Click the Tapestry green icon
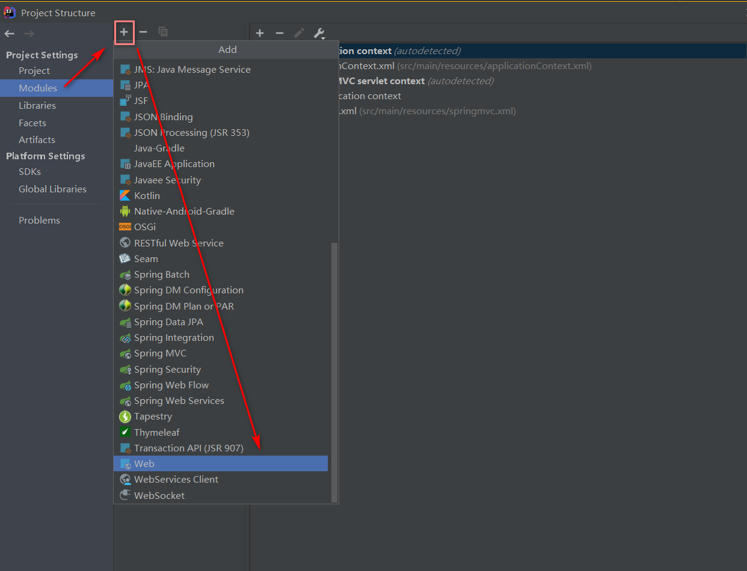 click(x=125, y=416)
